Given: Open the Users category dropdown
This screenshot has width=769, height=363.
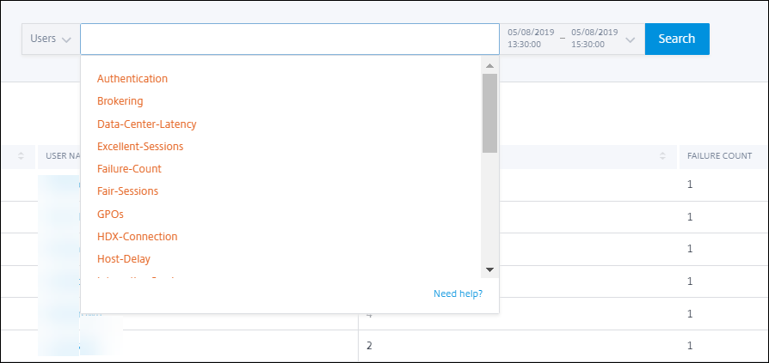Looking at the screenshot, I should [x=51, y=39].
